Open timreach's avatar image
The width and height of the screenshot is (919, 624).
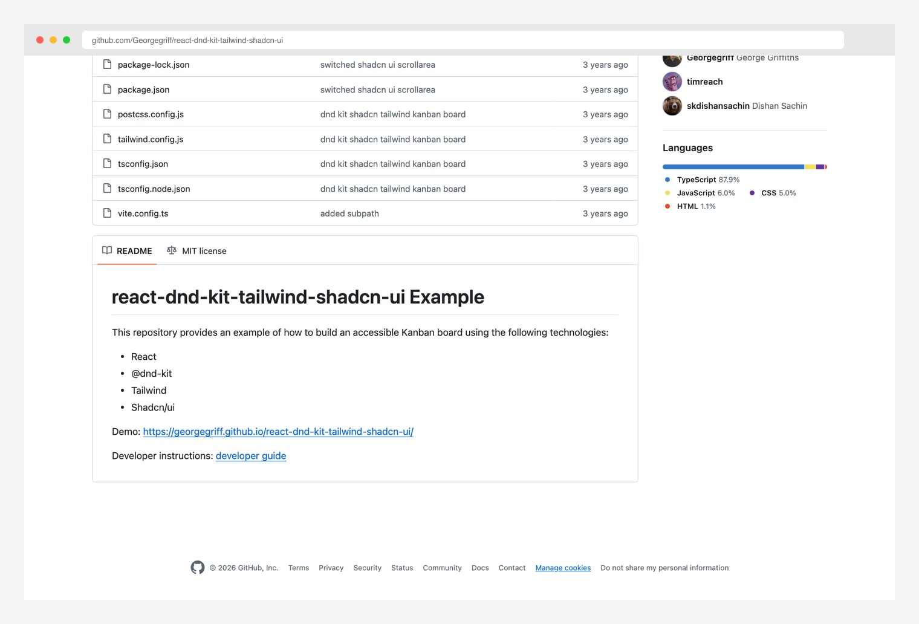672,82
